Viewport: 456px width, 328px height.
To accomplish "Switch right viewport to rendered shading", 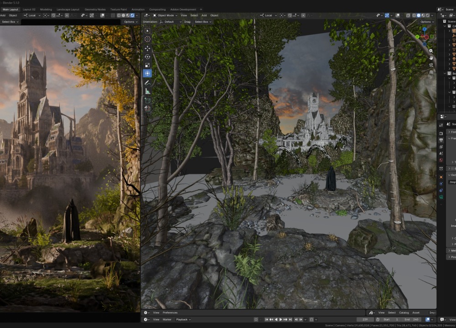I will pos(428,16).
